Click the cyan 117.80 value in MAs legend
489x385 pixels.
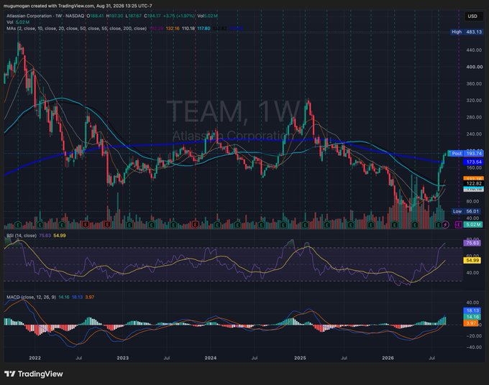pyautogui.click(x=204, y=28)
